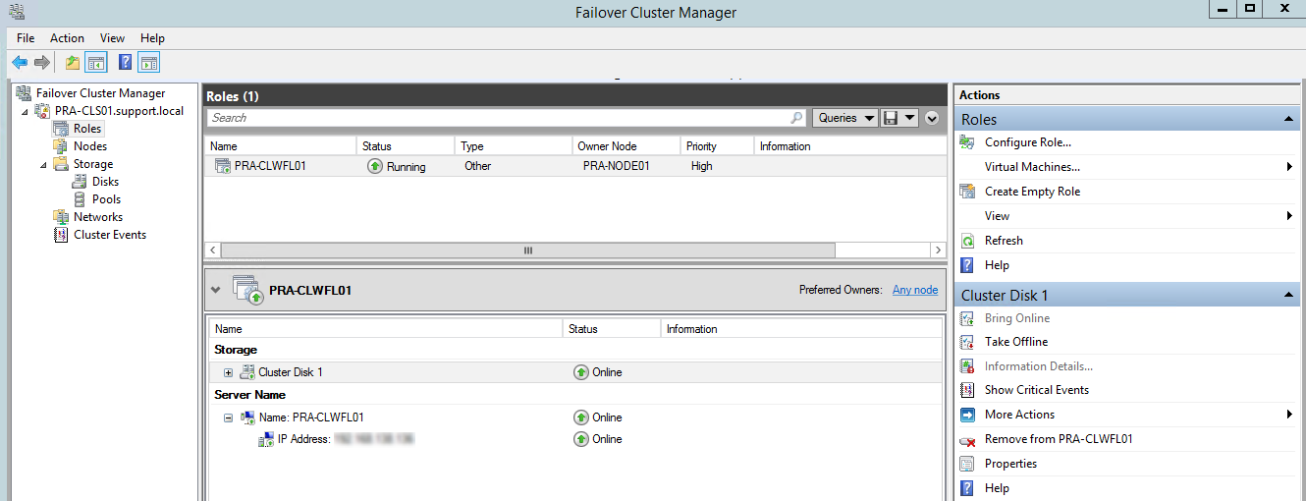Open the save query dropdown button
The width and height of the screenshot is (1306, 501).
tap(899, 118)
